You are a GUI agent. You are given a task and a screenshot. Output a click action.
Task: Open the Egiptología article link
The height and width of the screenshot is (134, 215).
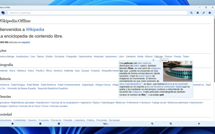click(x=88, y=85)
